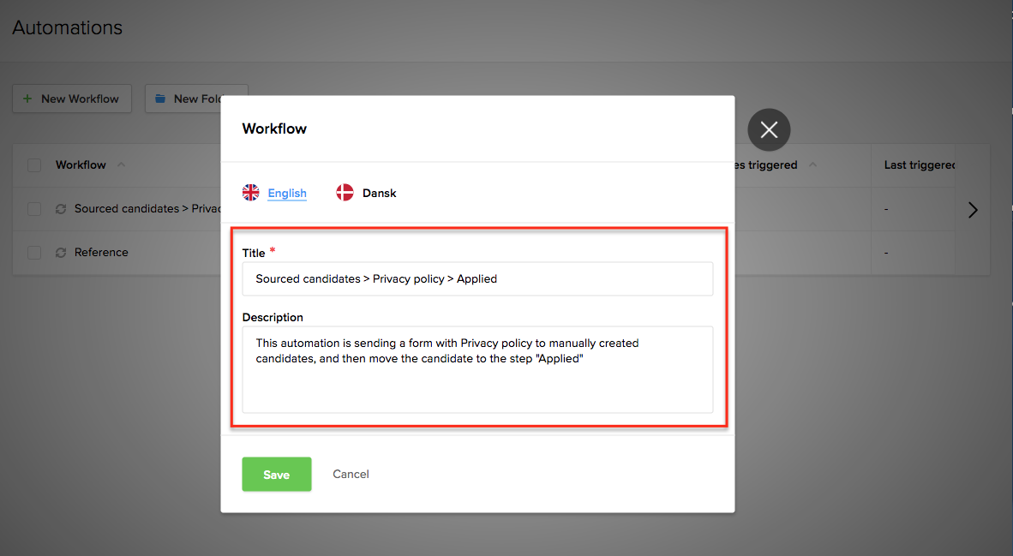Click the Automations page heading
This screenshot has width=1013, height=556.
coord(67,27)
